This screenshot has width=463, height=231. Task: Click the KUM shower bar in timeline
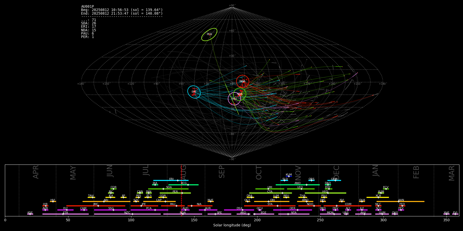[x=289, y=176]
